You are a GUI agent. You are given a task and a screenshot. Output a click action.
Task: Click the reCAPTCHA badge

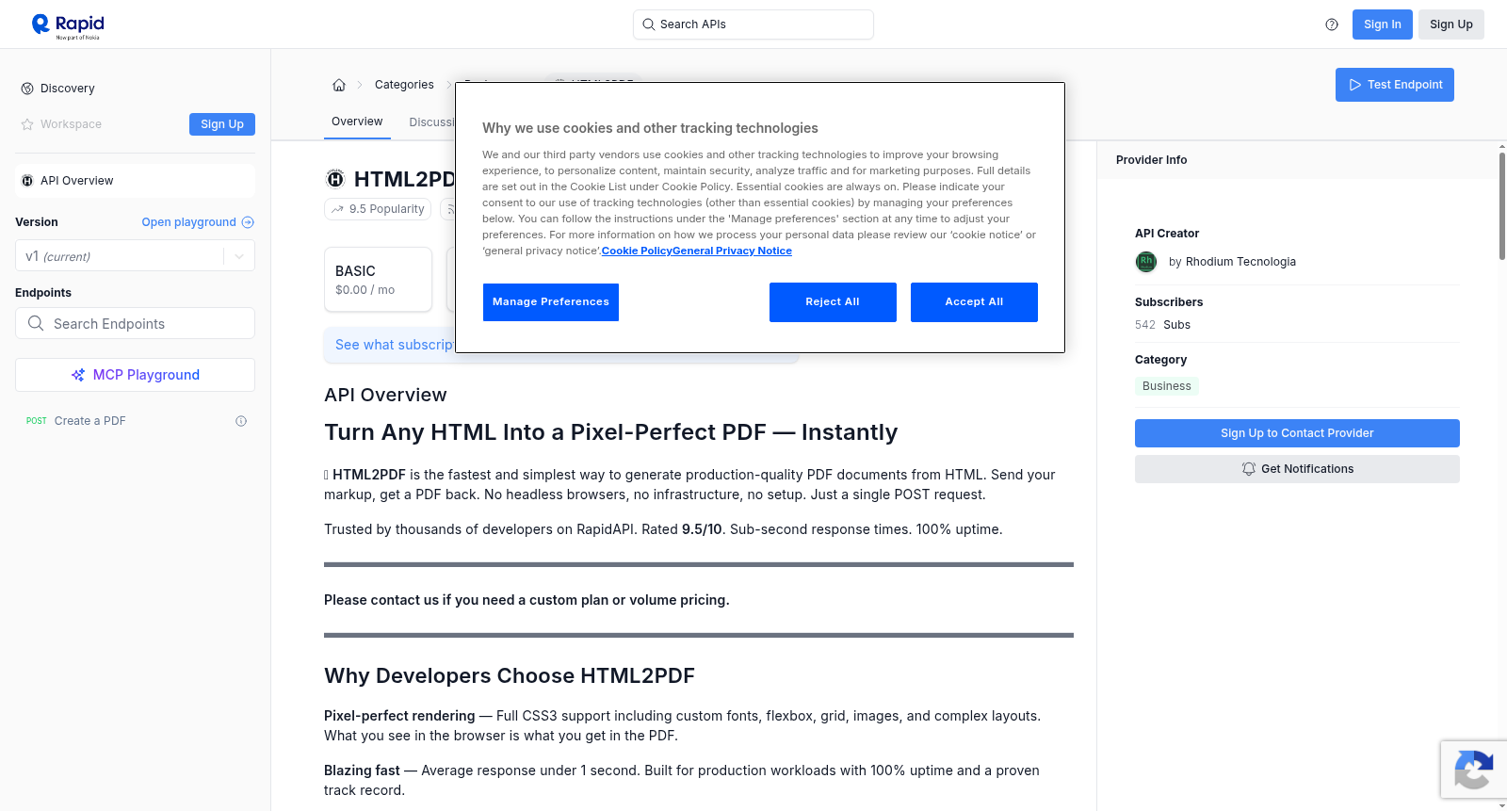pyautogui.click(x=1474, y=770)
